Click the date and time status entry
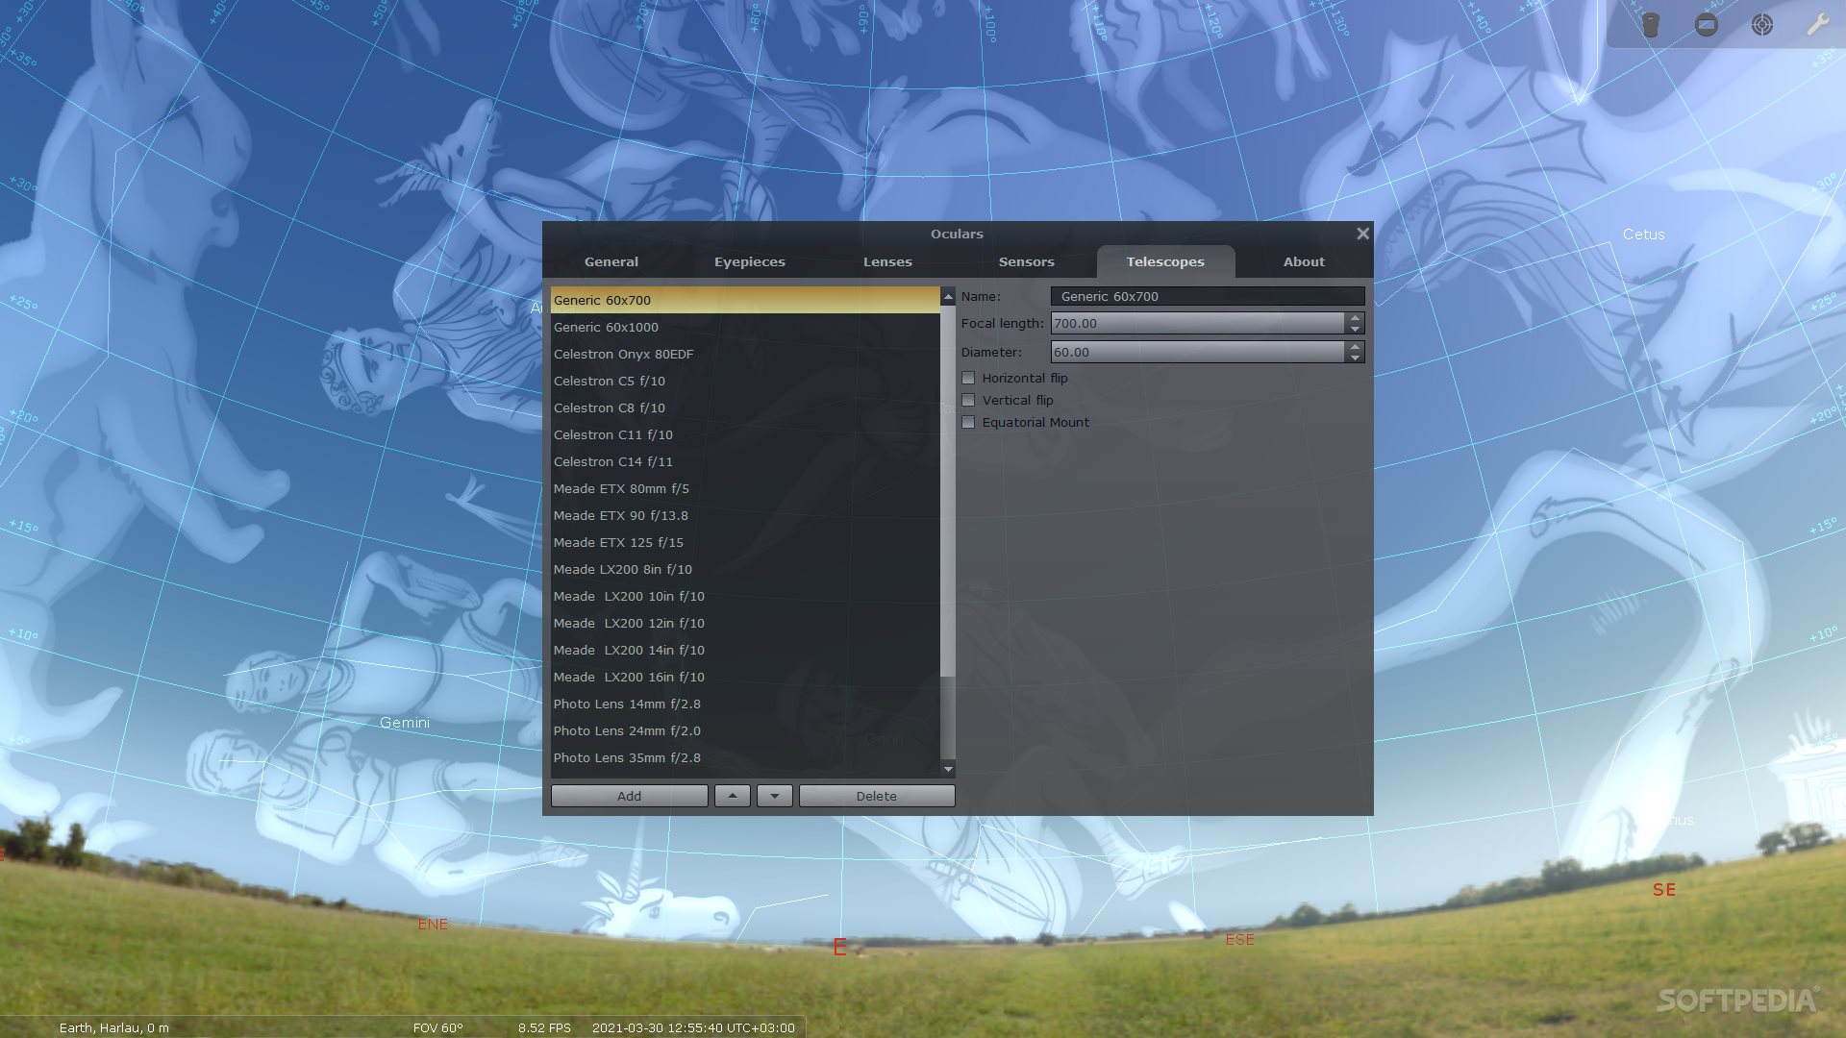The height and width of the screenshot is (1038, 1846). (x=693, y=1027)
